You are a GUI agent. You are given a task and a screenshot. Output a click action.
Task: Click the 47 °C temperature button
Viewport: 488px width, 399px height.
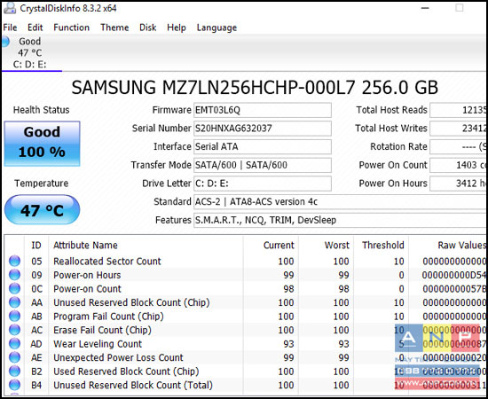(42, 210)
